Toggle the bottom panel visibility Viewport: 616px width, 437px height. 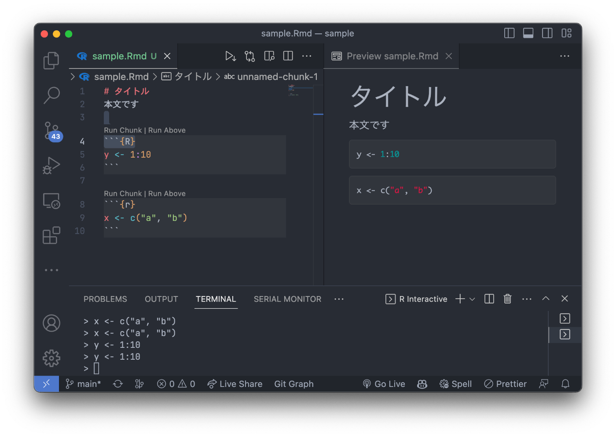point(528,33)
